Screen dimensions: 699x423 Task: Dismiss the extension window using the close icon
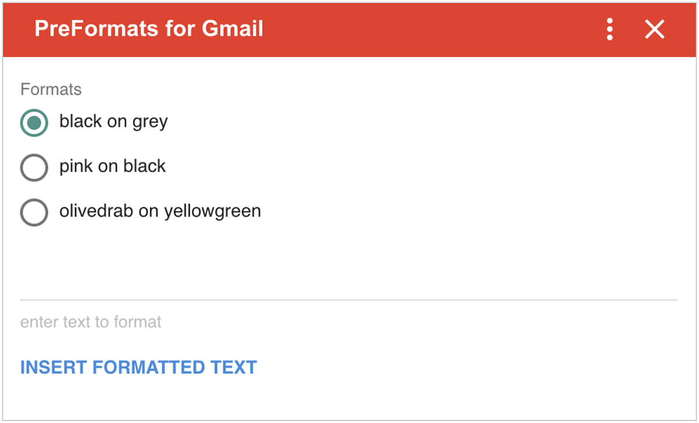click(x=654, y=29)
